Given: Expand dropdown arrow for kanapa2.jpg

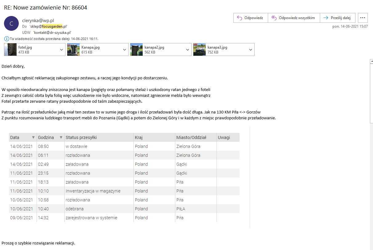Looking at the screenshot, I should [x=188, y=50].
